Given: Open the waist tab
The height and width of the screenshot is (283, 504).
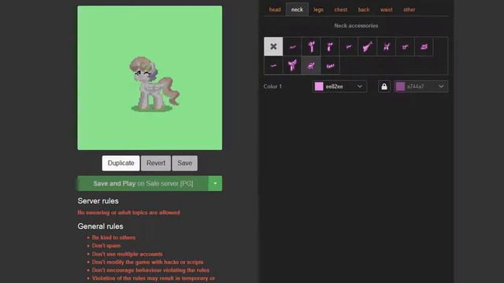Looking at the screenshot, I should click(387, 9).
